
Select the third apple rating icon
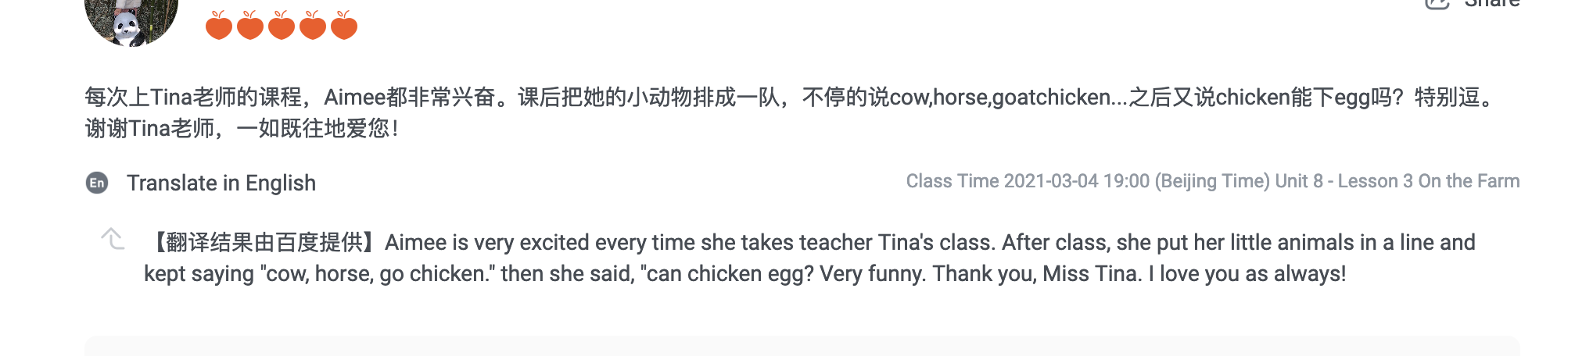tap(282, 26)
